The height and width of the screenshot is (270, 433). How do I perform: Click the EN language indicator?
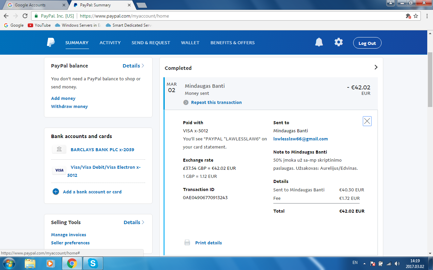click(355, 263)
